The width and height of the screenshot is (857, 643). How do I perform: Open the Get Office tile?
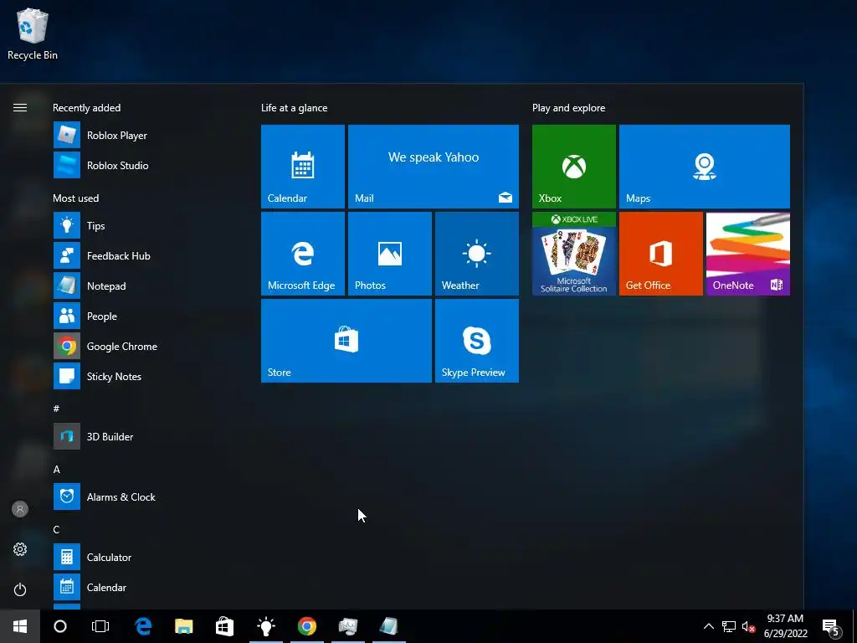(661, 254)
